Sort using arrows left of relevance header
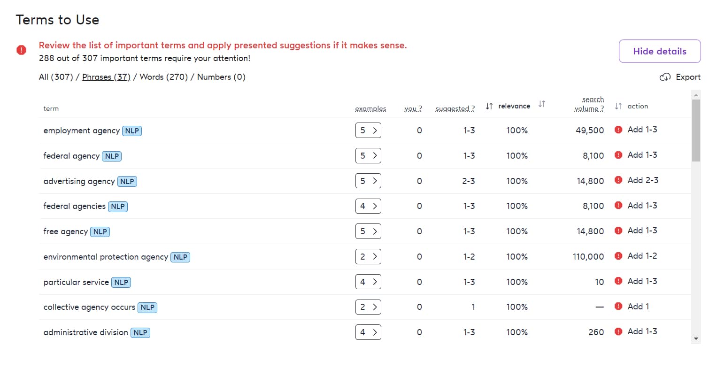The height and width of the screenshot is (369, 717). pyautogui.click(x=489, y=106)
